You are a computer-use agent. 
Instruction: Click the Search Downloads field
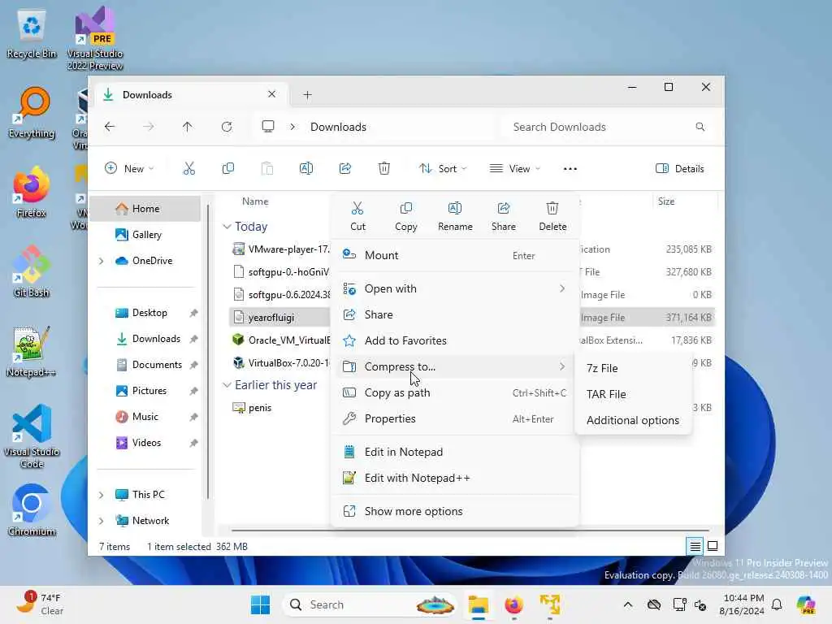click(x=609, y=127)
